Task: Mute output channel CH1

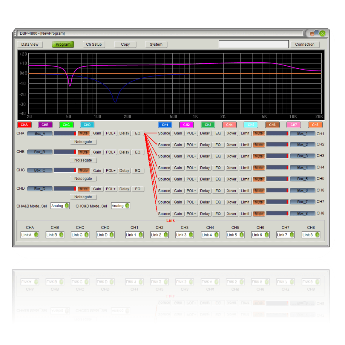Action: point(259,133)
